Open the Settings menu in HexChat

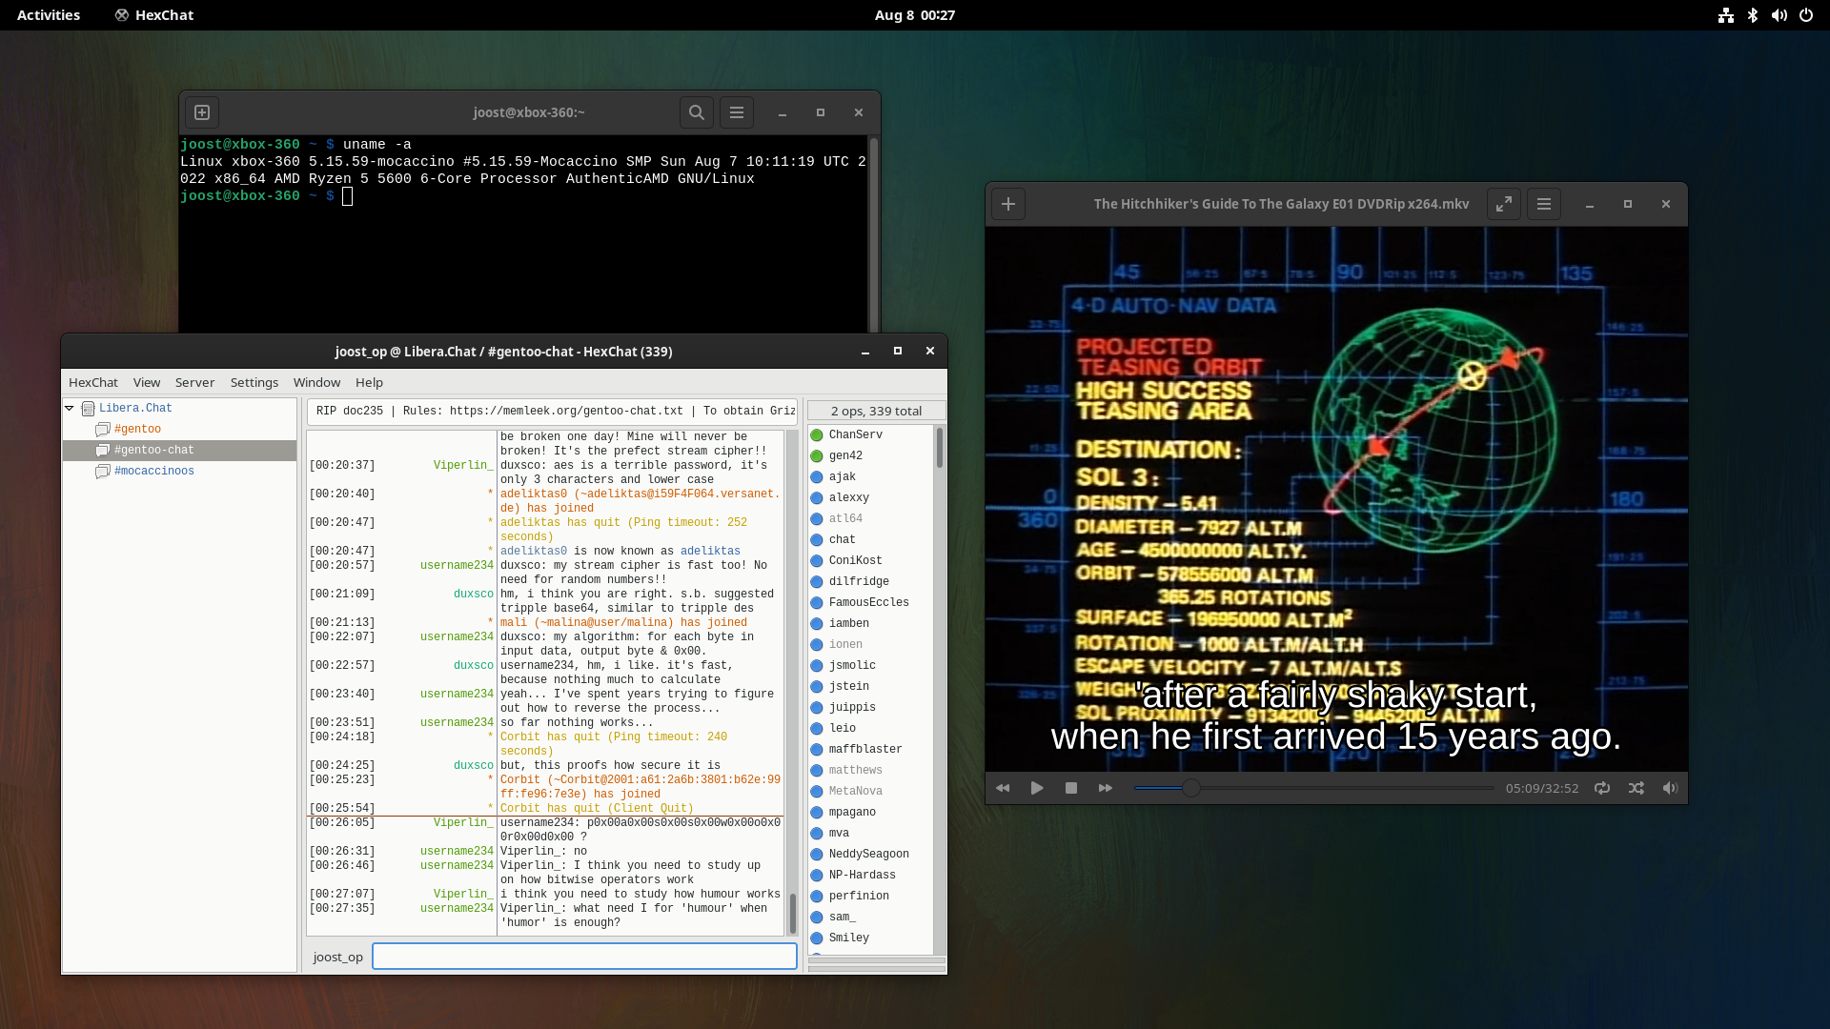pos(254,382)
